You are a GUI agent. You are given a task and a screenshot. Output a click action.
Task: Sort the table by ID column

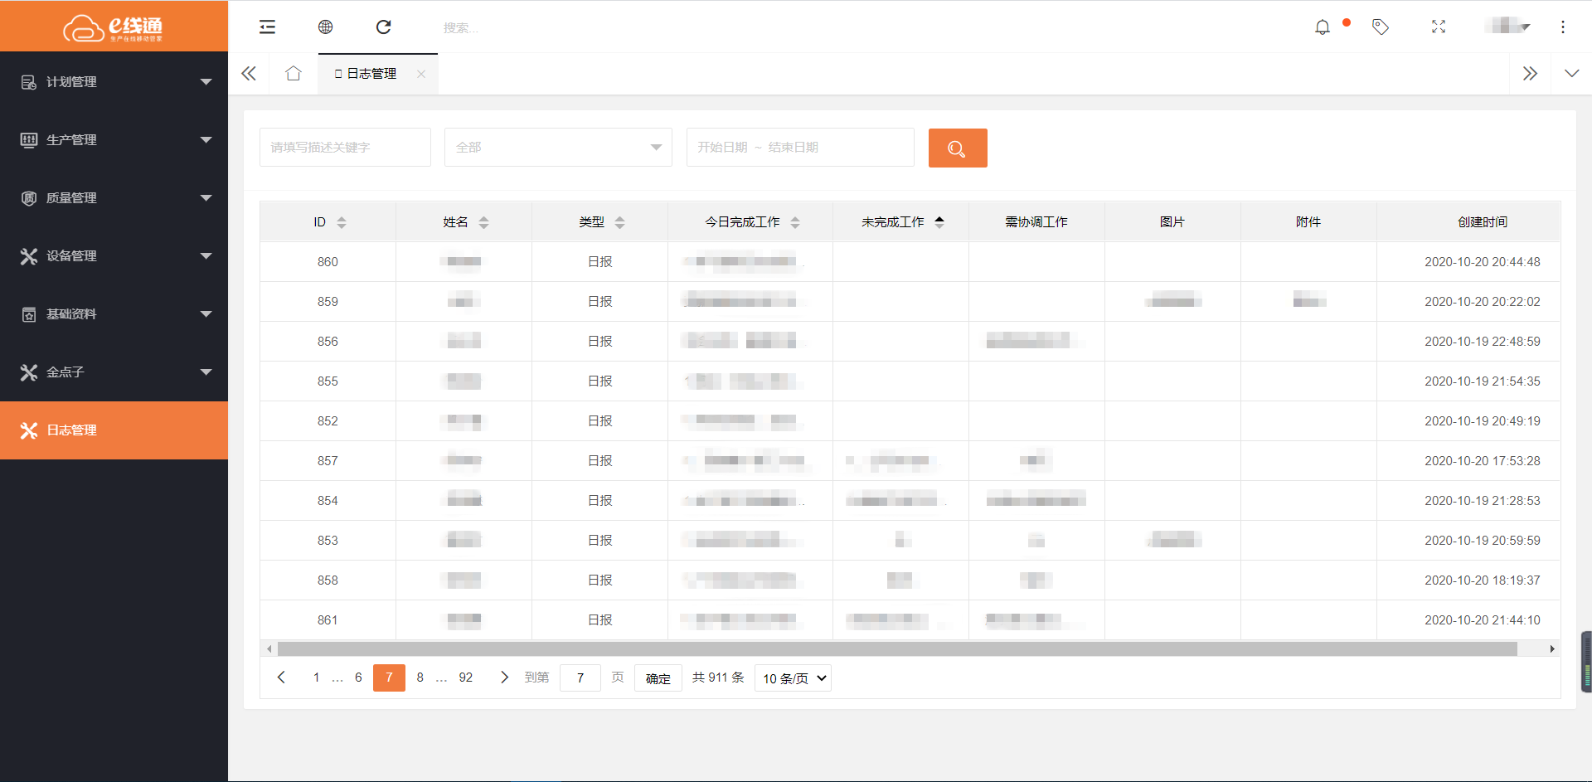[x=341, y=222]
